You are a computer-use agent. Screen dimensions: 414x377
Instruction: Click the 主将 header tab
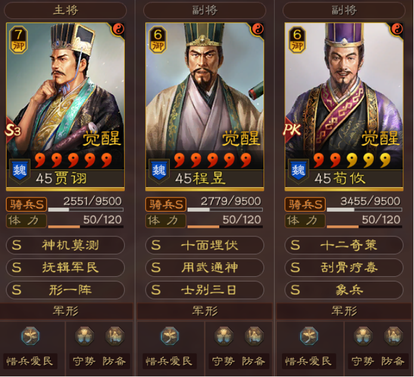coord(65,11)
